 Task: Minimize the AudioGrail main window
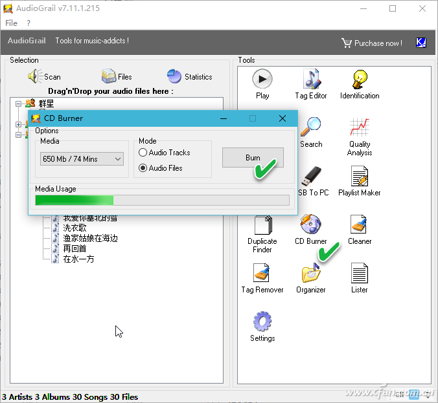tap(363, 8)
